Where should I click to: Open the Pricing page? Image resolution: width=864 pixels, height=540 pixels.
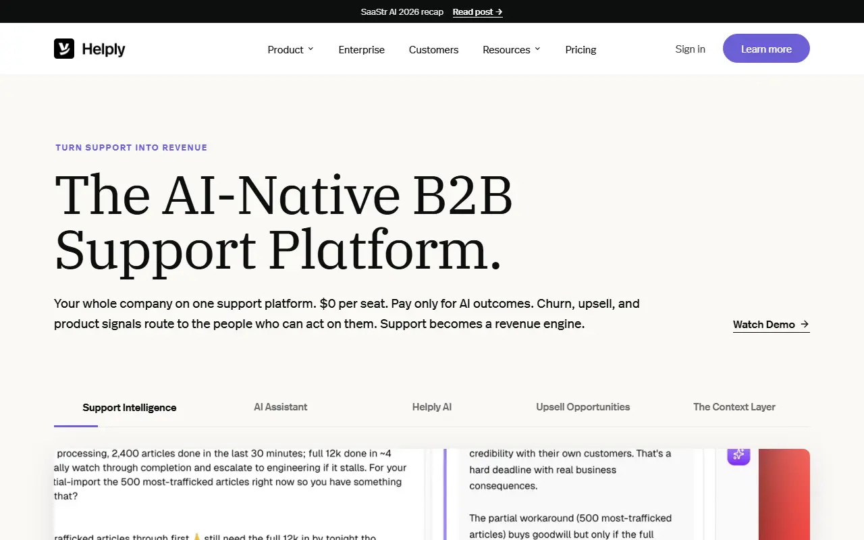580,49
